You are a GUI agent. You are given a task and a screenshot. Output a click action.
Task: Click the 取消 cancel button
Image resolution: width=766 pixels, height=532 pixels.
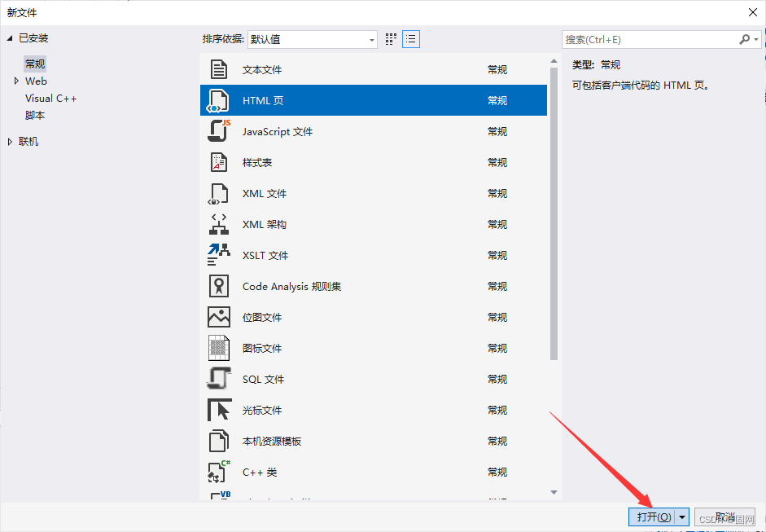[724, 517]
